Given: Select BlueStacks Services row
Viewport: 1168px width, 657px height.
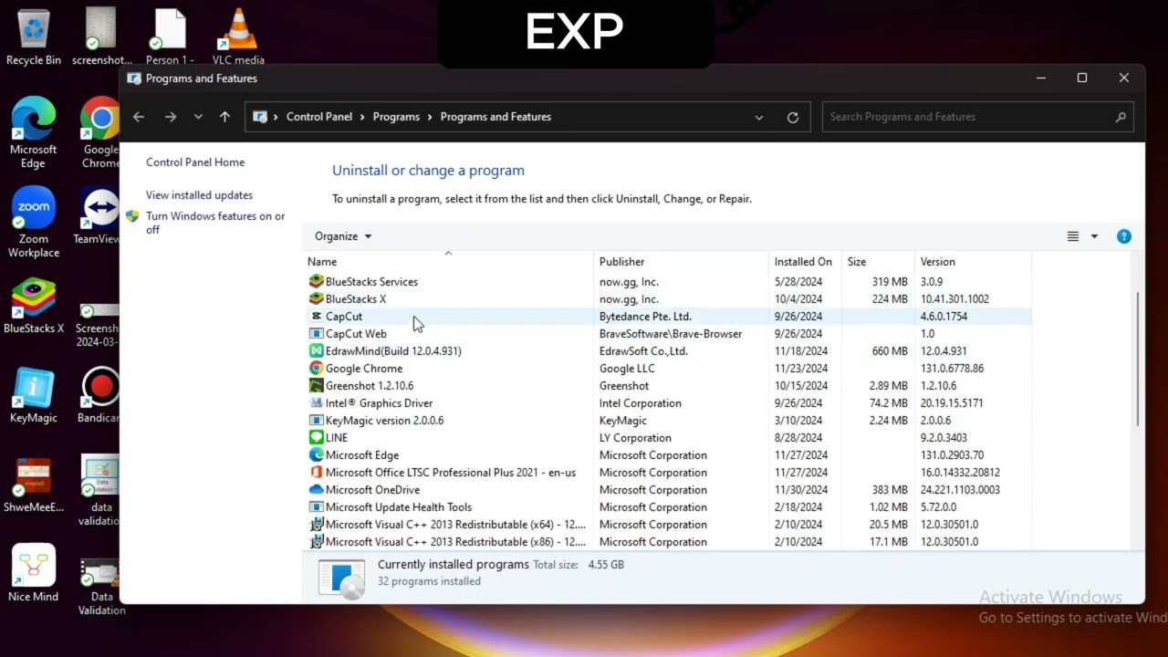Looking at the screenshot, I should pos(668,282).
